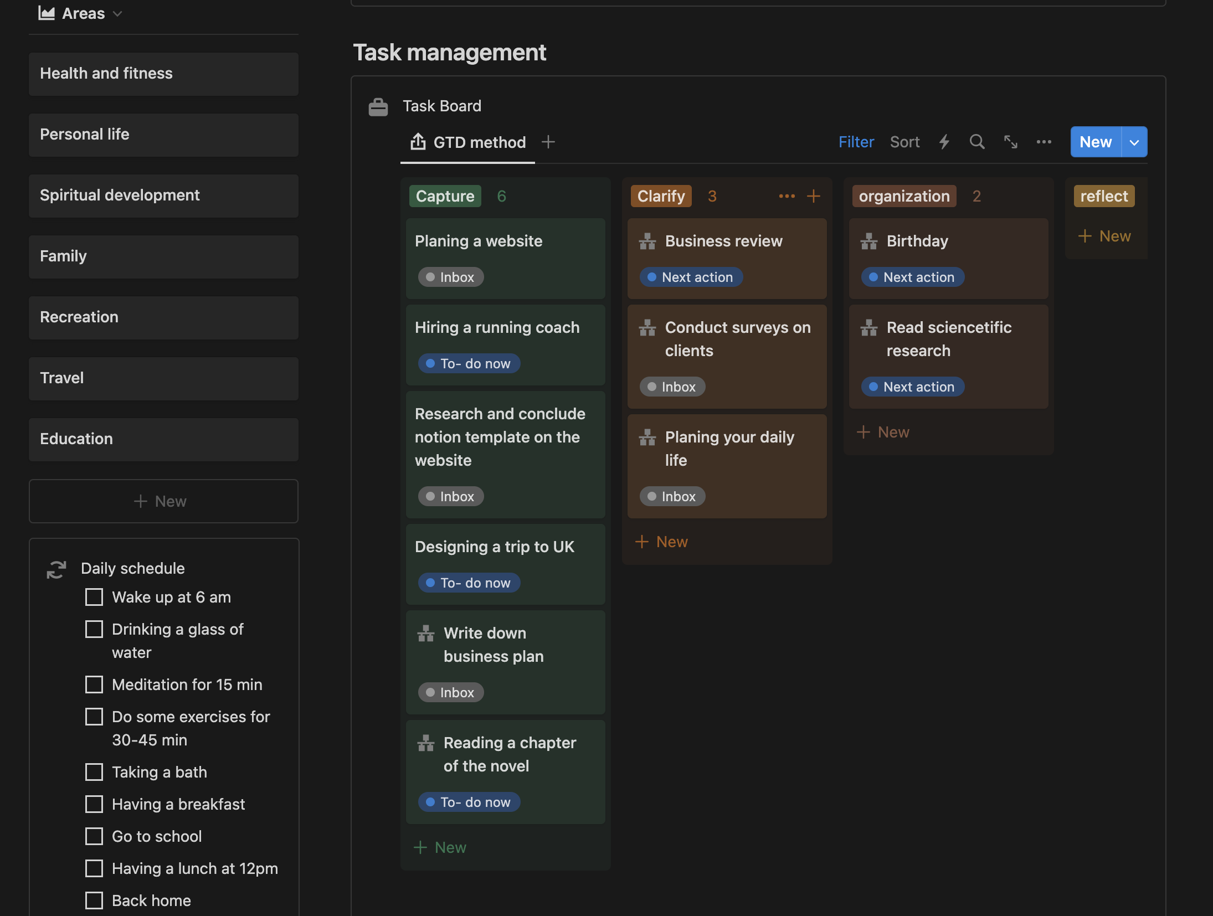Open the Sort menu
Screen dimensions: 1213x916
pos(904,142)
